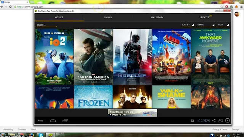Click the Advertising link on Google page
The height and width of the screenshot is (137, 244).
coord(8,129)
